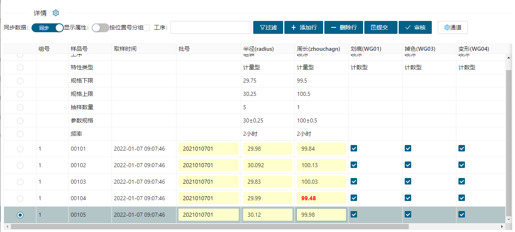The height and width of the screenshot is (232, 515).
Task: Click the 删除行 delete row button
Action: coord(343,27)
